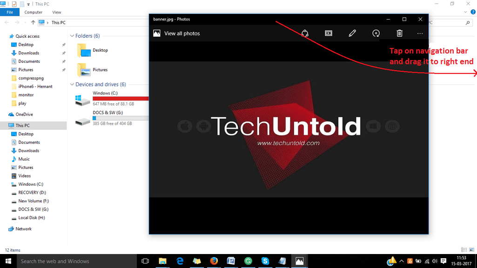Image resolution: width=477 pixels, height=268 pixels.
Task: Open Local Disk (H:) in navigation pane
Action: coord(28,218)
